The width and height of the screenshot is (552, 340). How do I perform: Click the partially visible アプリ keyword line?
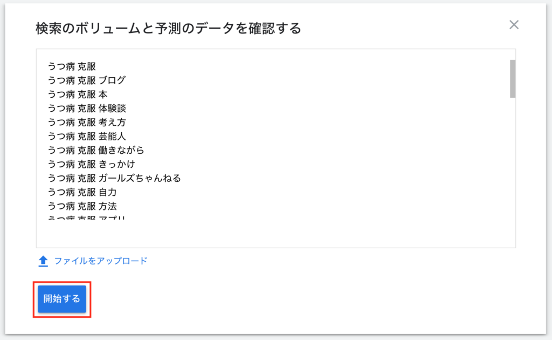pos(87,217)
